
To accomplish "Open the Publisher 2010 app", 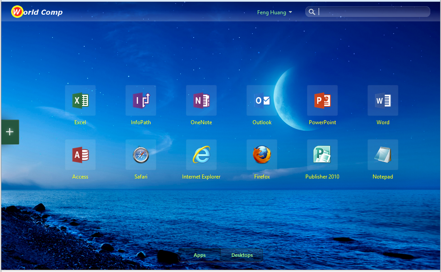I will point(322,155).
